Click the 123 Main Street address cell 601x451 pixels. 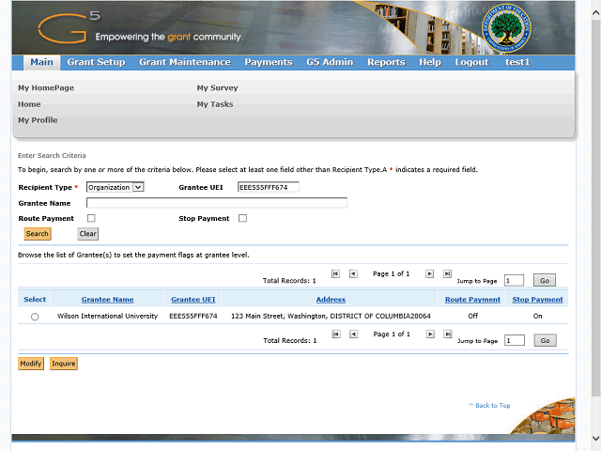tap(331, 316)
